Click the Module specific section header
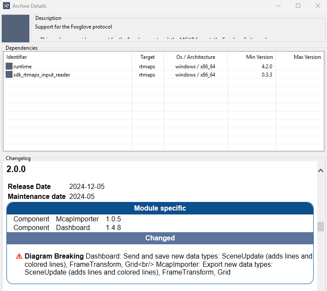This screenshot has height=291, width=327. tap(160, 208)
